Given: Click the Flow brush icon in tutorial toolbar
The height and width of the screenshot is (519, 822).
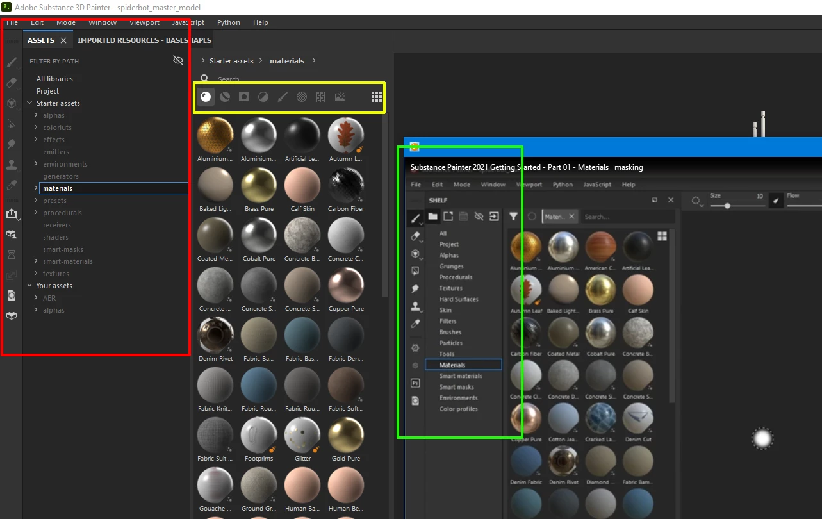Looking at the screenshot, I should (776, 201).
